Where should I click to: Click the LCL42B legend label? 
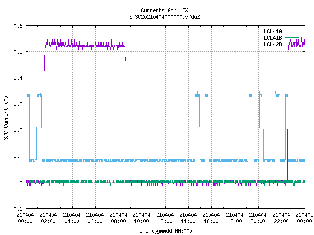(x=273, y=44)
